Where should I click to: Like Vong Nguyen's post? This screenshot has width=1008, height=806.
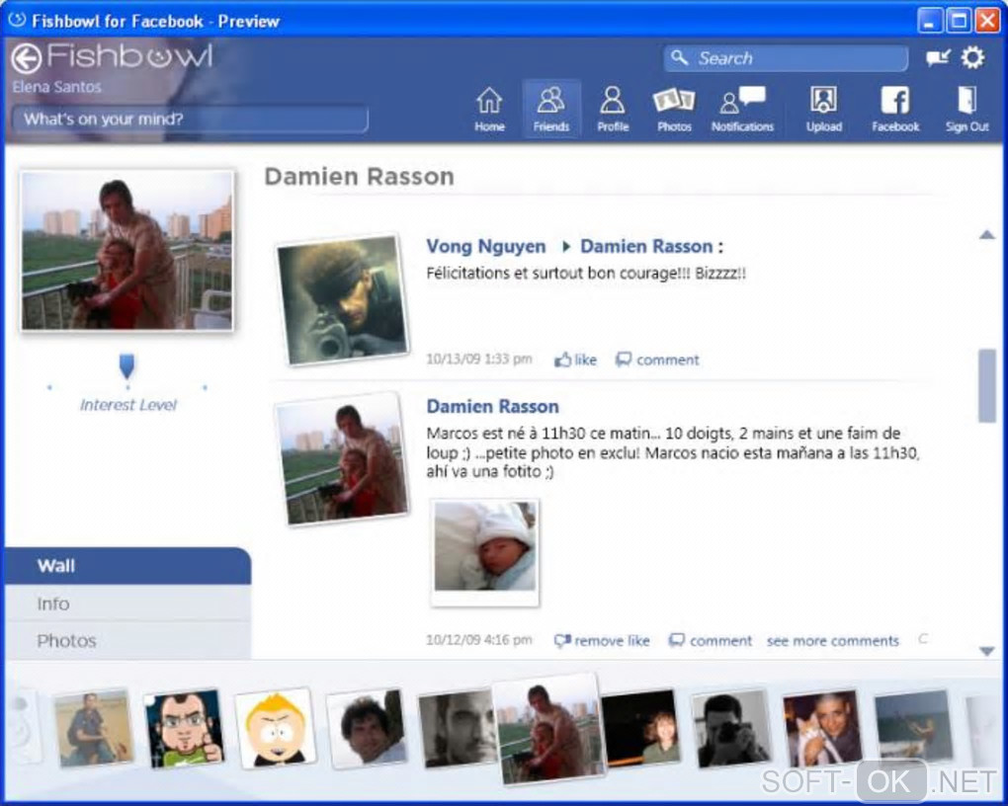[575, 360]
